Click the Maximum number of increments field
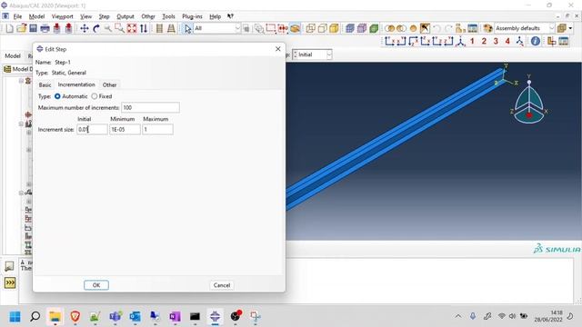Image resolution: width=582 pixels, height=327 pixels. [x=150, y=107]
